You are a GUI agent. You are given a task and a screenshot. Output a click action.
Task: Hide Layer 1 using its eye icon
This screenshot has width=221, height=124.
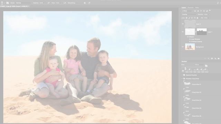183,32
